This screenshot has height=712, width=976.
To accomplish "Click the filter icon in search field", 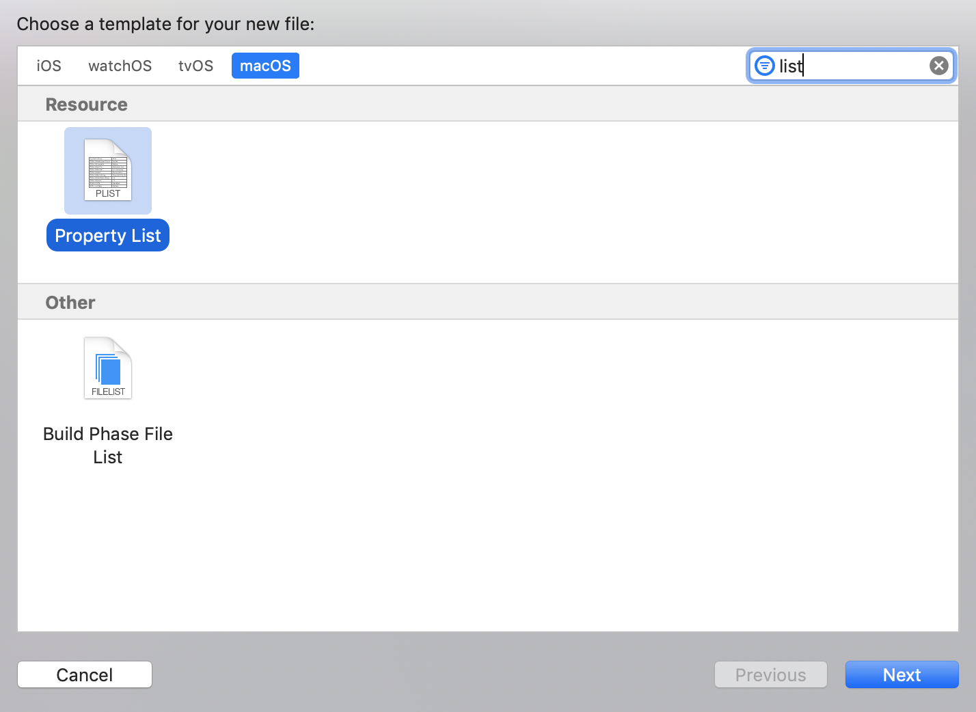I will [764, 66].
